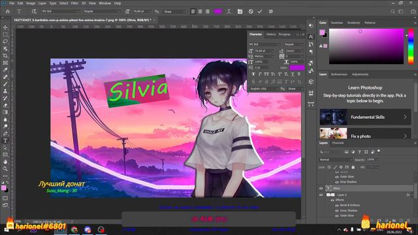
Task: Filter layers by type layers icon
Action: point(359,152)
